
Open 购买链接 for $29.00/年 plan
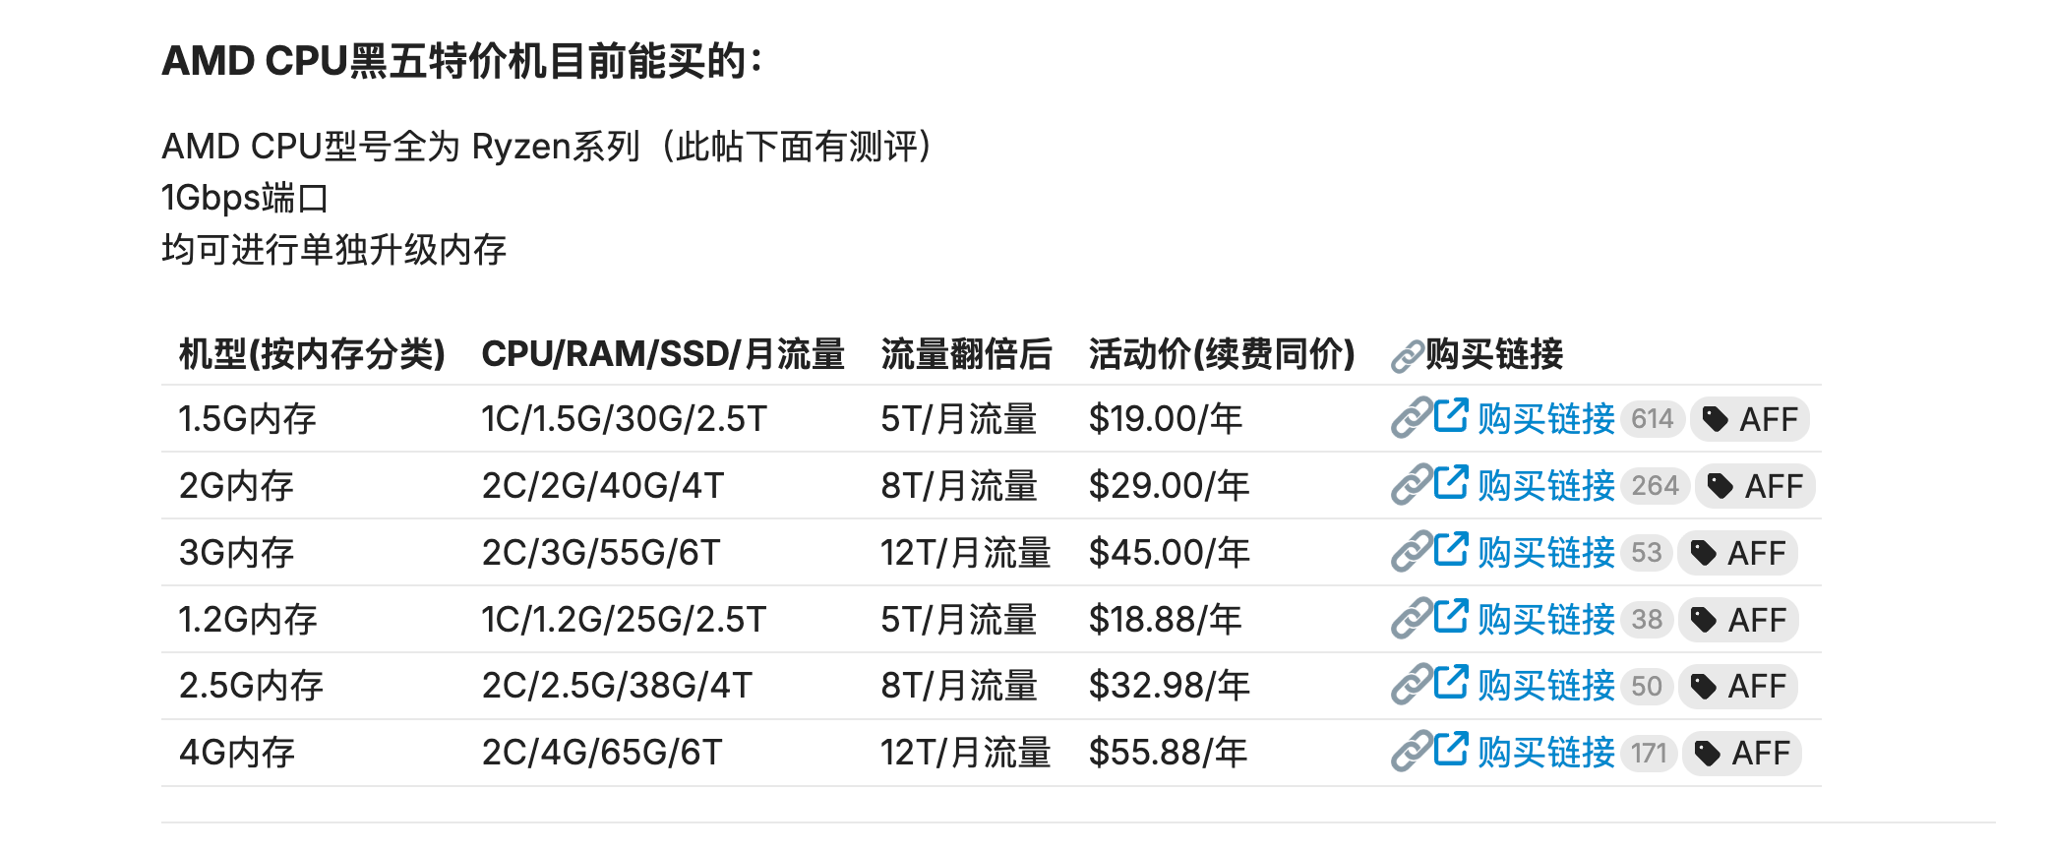1545,486
